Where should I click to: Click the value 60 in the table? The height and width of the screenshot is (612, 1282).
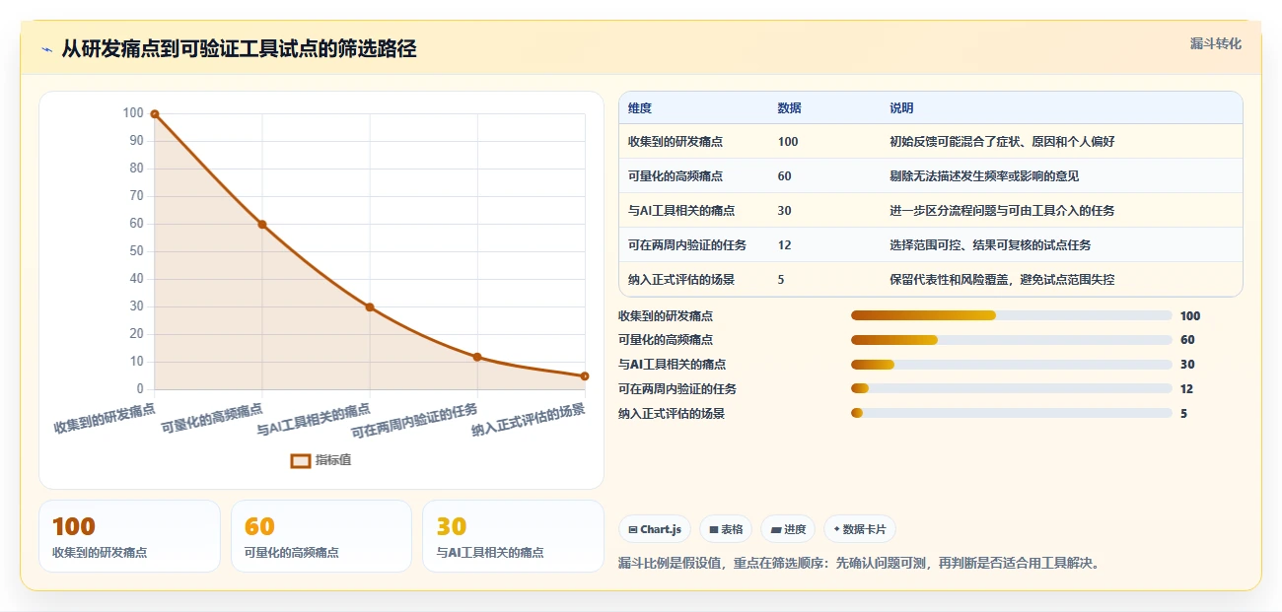(784, 176)
